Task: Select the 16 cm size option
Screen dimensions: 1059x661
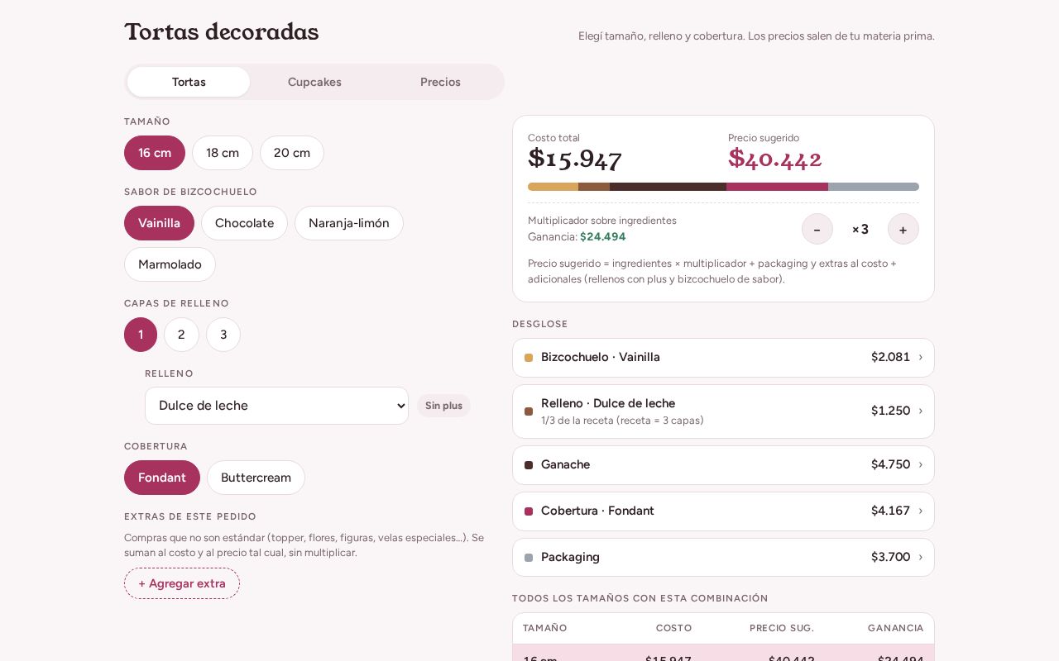Action: 155,153
